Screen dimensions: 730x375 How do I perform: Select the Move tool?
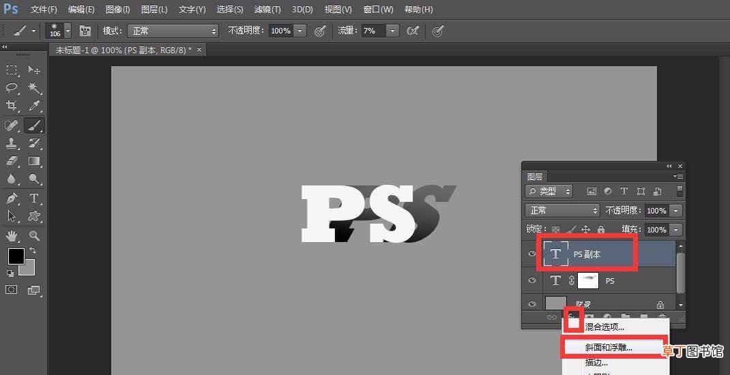pos(34,70)
